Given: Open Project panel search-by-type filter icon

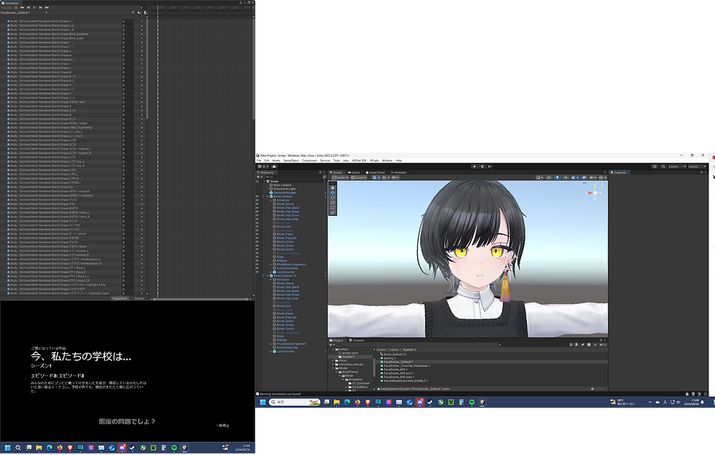Looking at the screenshot, I should pos(576,345).
